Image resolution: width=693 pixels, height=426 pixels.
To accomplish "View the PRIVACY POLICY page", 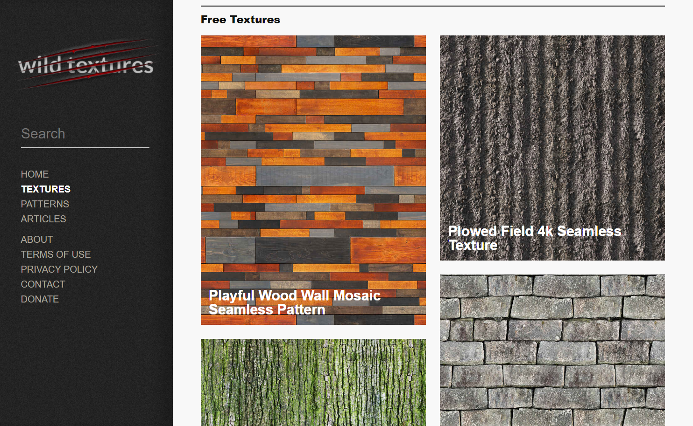I will pos(59,269).
